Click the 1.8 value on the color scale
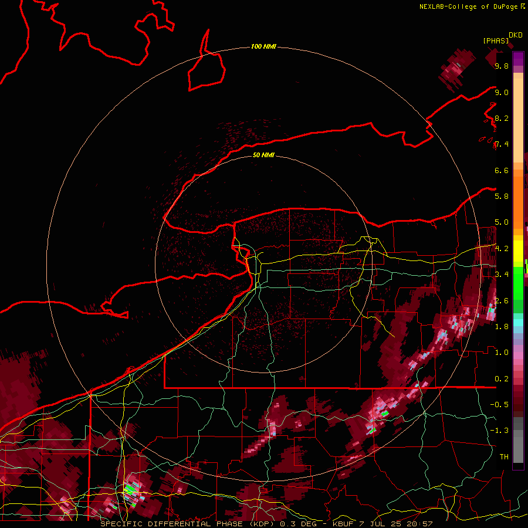Image resolution: width=528 pixels, height=528 pixels. coord(502,326)
